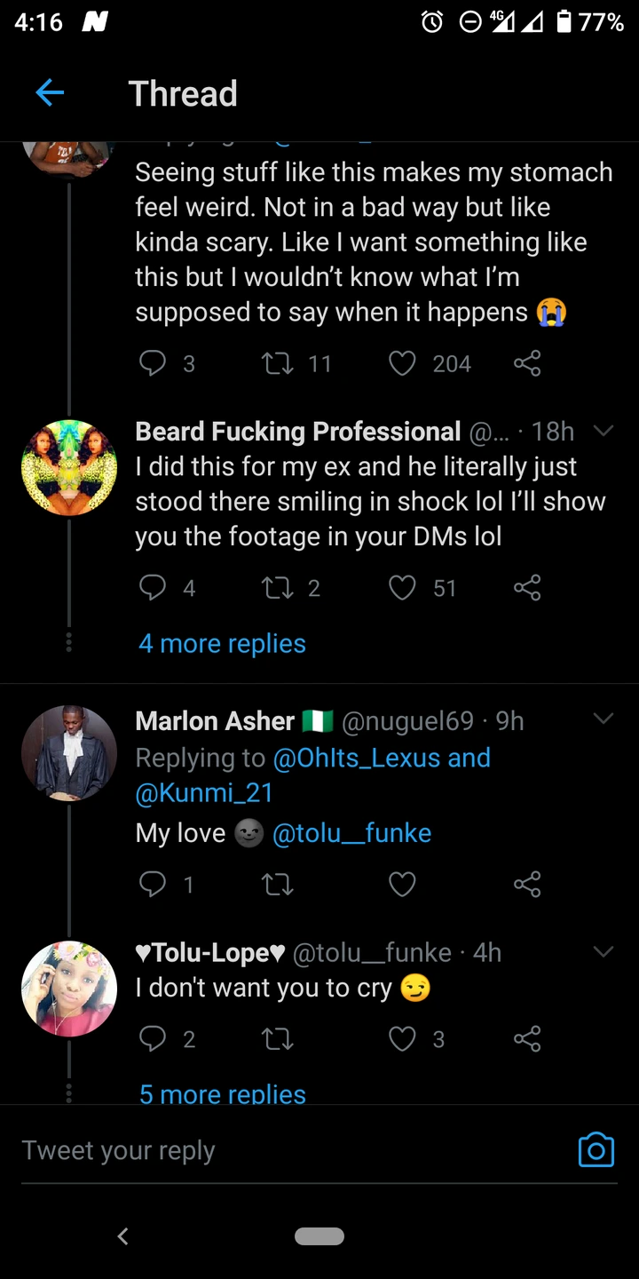
Task: Like the tweet with 204 likes
Action: pos(403,363)
